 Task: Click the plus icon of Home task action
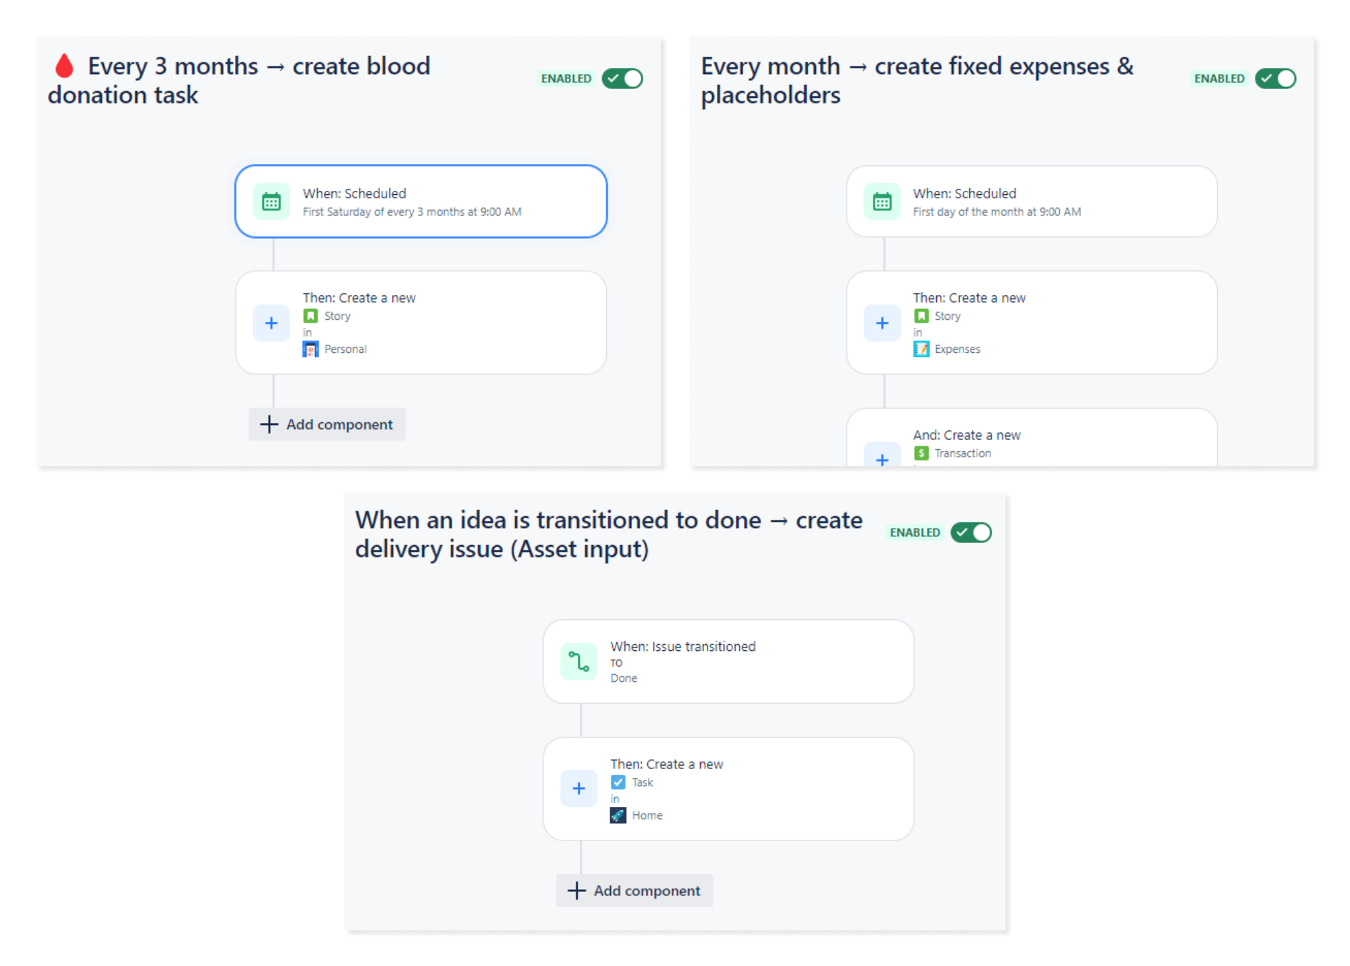(579, 789)
